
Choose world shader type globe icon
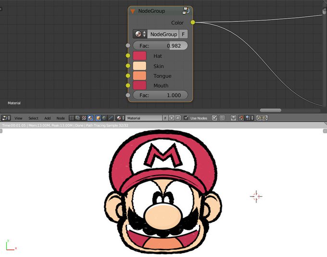[x=104, y=118]
